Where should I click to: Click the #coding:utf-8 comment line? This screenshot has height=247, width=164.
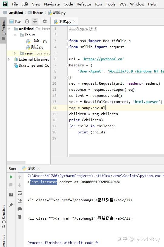83,29
